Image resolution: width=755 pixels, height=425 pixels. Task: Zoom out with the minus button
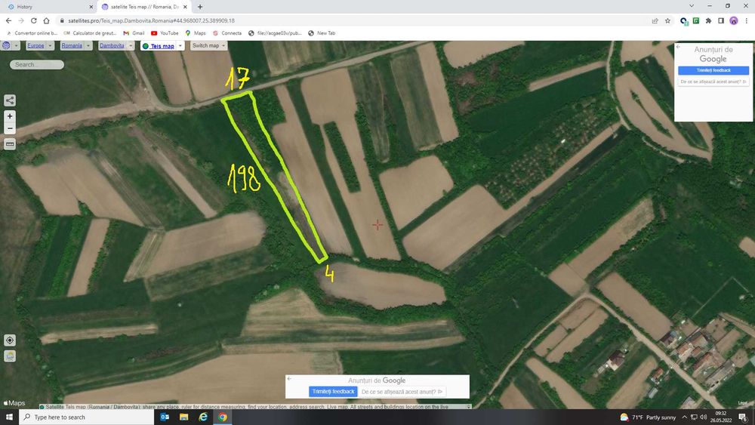click(10, 128)
